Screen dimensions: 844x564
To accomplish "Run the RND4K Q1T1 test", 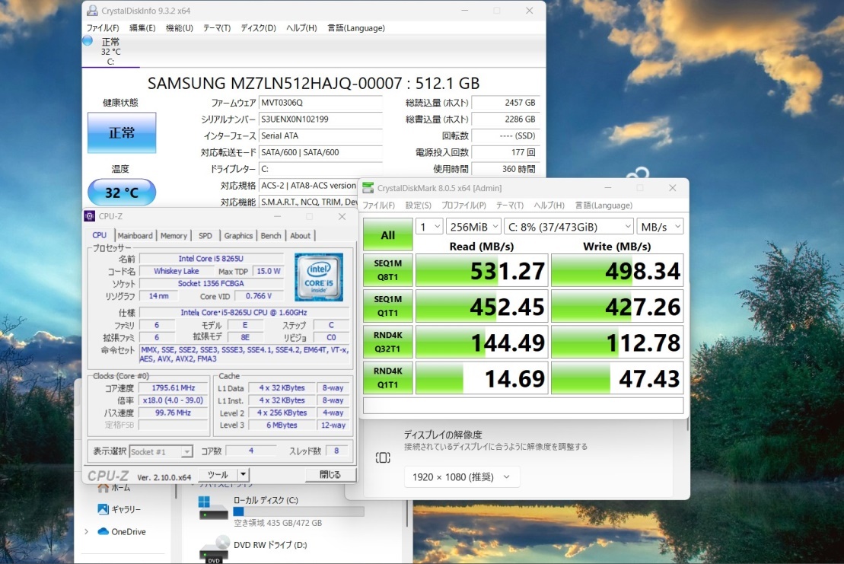I will pos(387,378).
